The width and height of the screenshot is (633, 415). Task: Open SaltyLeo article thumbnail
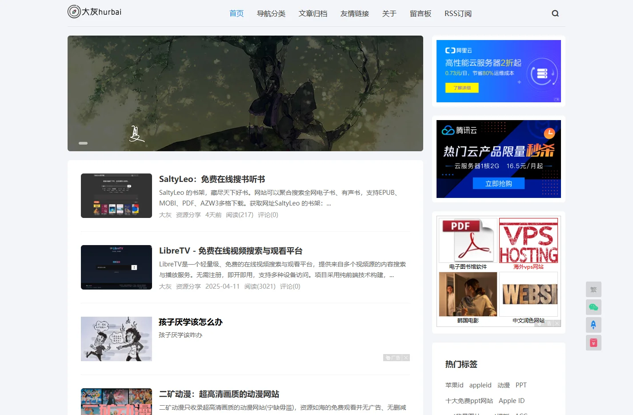point(116,196)
